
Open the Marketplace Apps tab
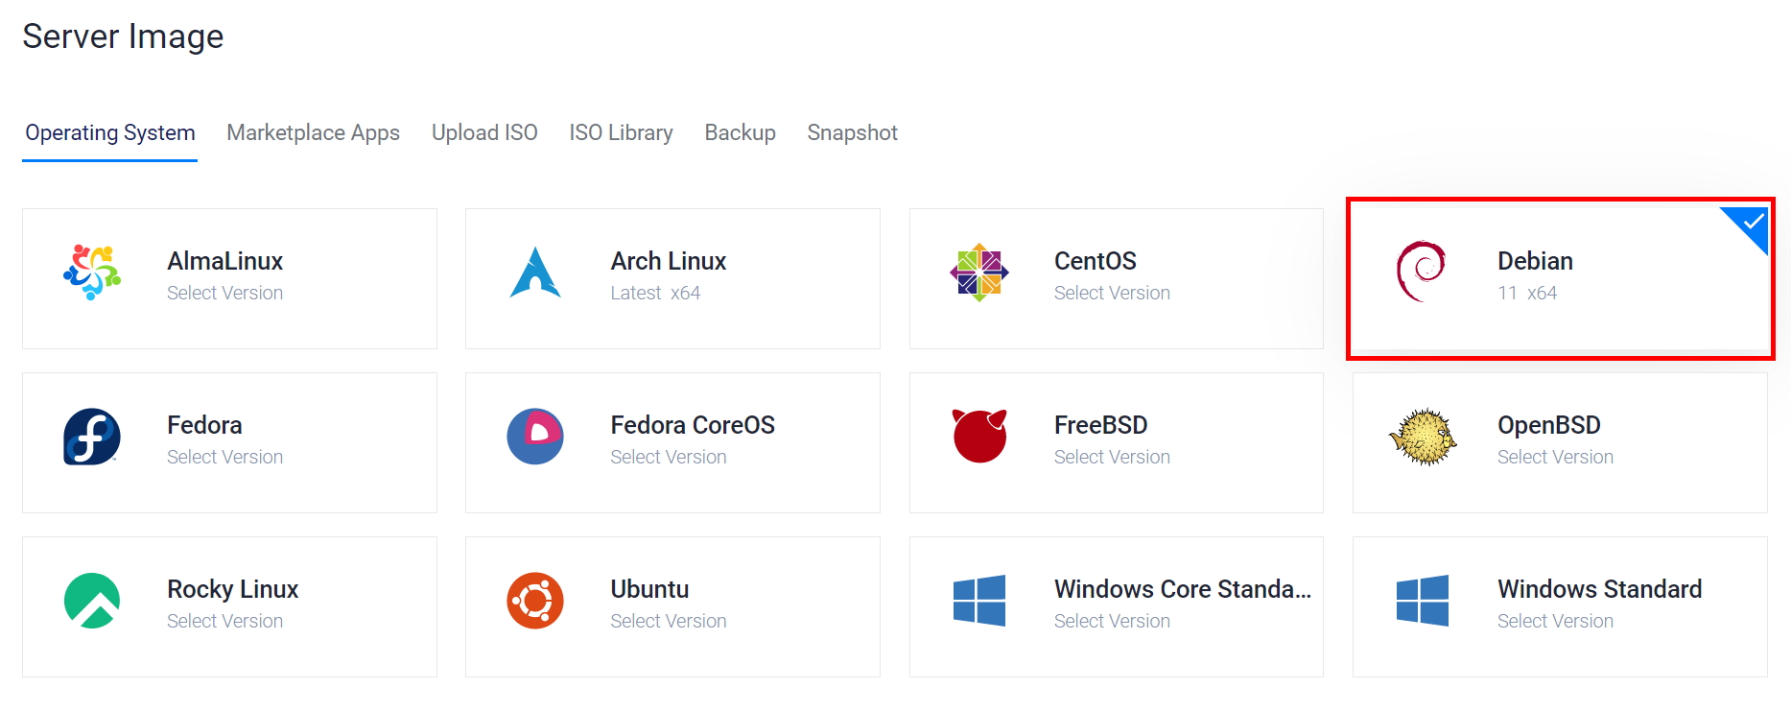[x=313, y=132]
